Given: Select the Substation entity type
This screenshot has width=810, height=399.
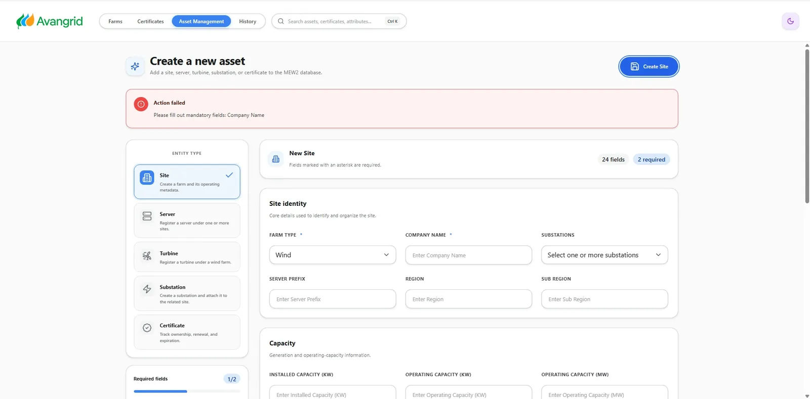Looking at the screenshot, I should coord(187,293).
